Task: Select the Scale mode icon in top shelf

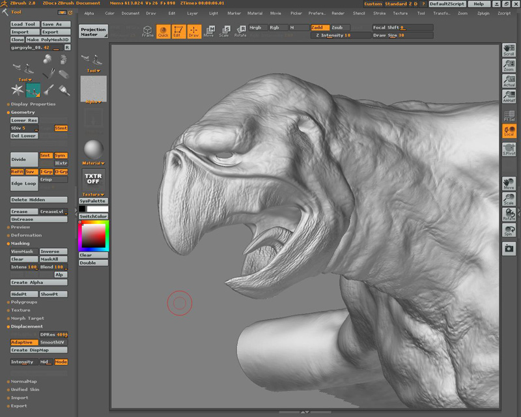Action: pos(224,31)
